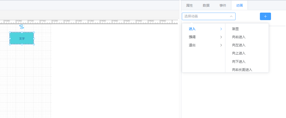Select the 向右长距进入 animation option
286x118 pixels.
pos(247,69)
